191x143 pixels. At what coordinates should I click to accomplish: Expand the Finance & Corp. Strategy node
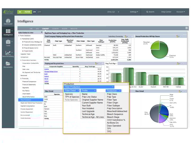(23, 42)
